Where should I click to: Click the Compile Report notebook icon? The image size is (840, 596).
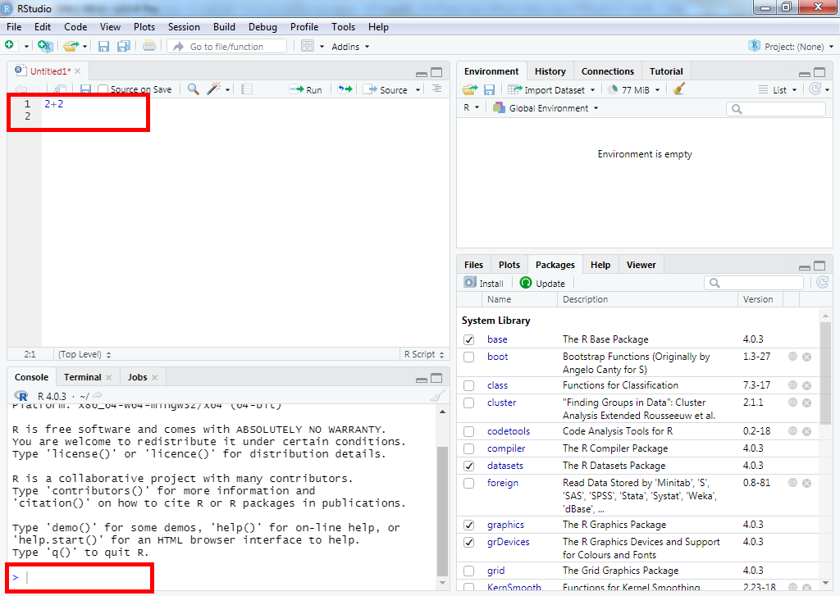point(247,89)
